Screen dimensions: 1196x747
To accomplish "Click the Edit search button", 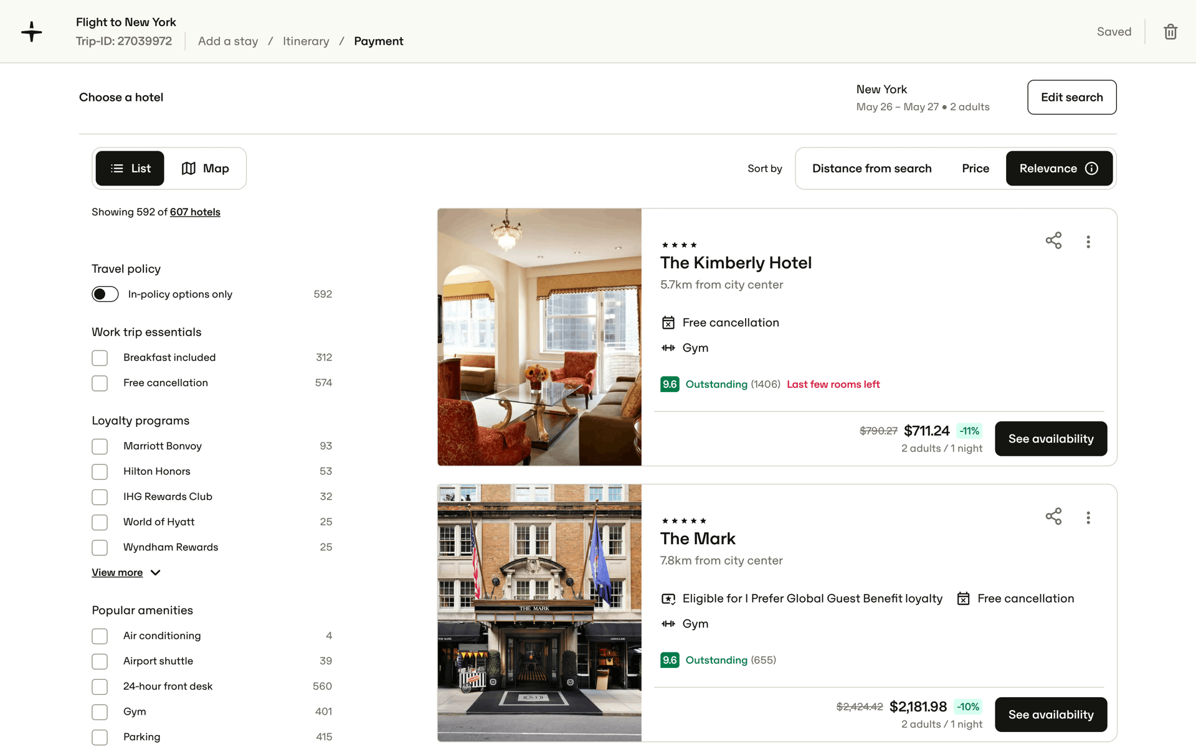I will 1071,97.
